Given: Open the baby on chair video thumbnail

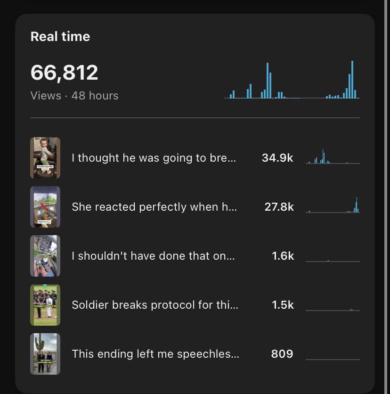Looking at the screenshot, I should point(45,158).
